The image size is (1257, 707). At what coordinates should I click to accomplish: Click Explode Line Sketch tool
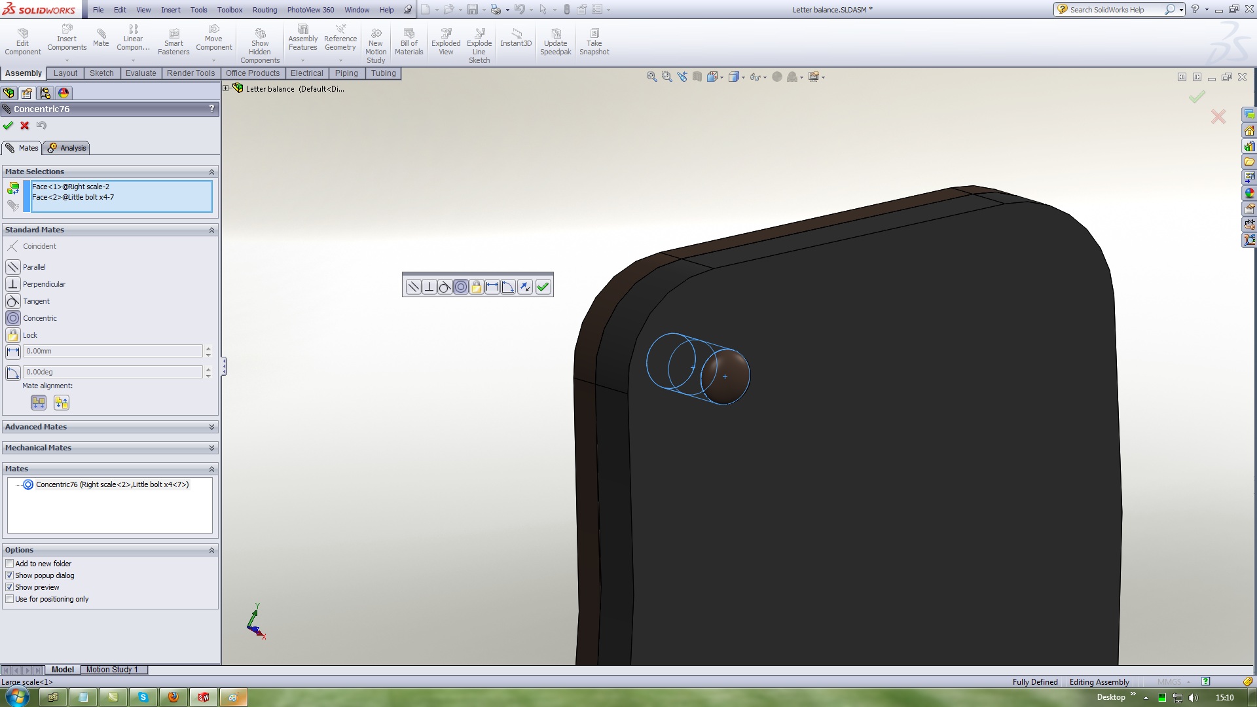point(479,45)
